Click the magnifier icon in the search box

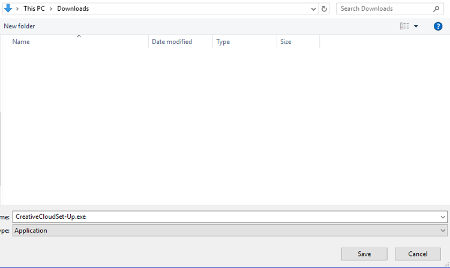(x=436, y=9)
